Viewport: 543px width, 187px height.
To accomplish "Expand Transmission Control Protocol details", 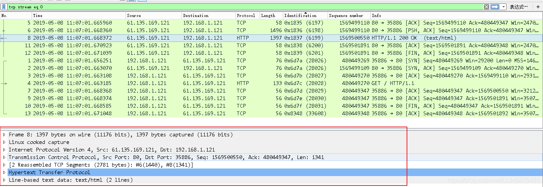I will 5,158.
